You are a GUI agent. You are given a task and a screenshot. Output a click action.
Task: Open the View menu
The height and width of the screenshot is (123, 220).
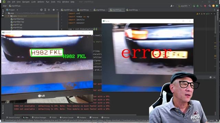19,2
